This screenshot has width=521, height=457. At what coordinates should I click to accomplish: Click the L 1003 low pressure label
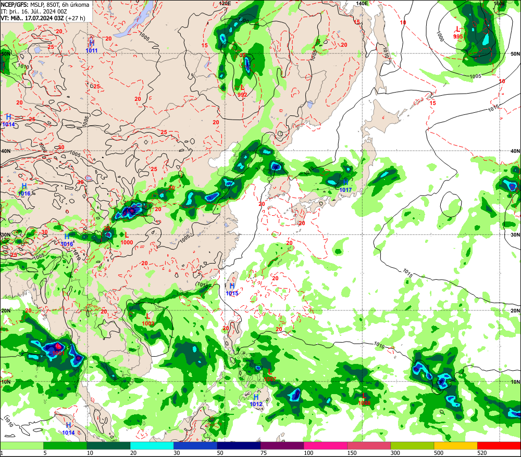click(148, 320)
